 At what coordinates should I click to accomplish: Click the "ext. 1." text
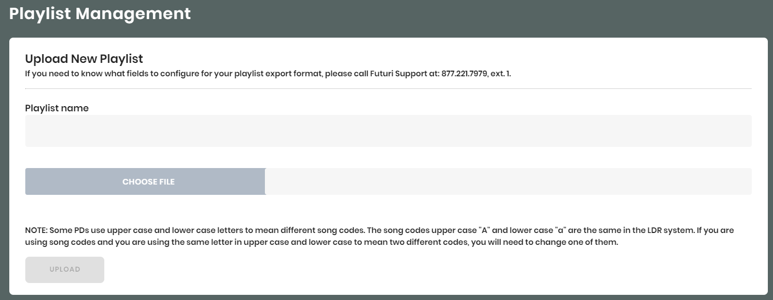pyautogui.click(x=501, y=73)
